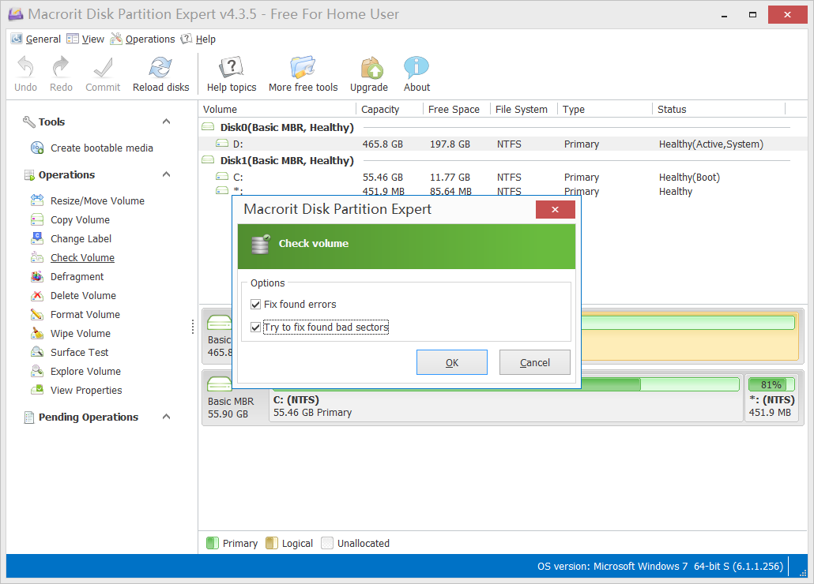Click the Primary green legend swatch

pos(213,543)
